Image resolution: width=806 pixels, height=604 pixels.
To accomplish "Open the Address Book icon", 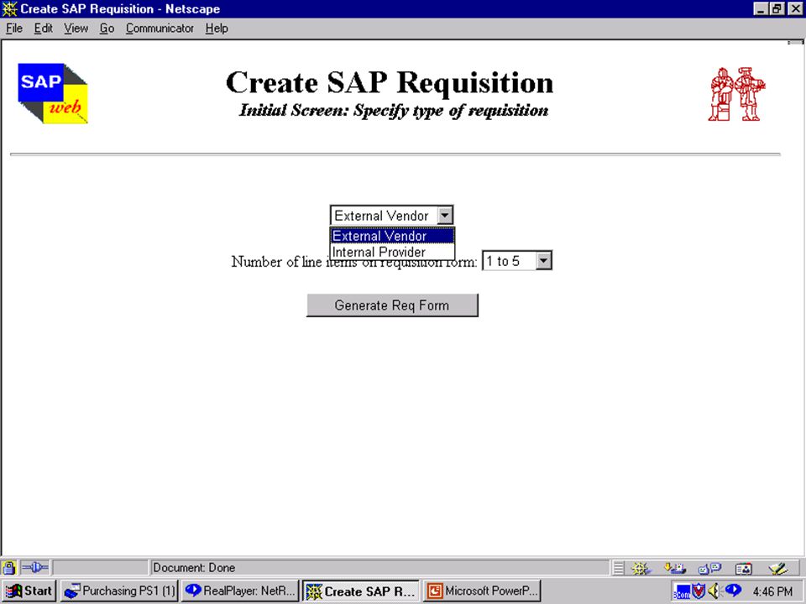I will [x=743, y=568].
